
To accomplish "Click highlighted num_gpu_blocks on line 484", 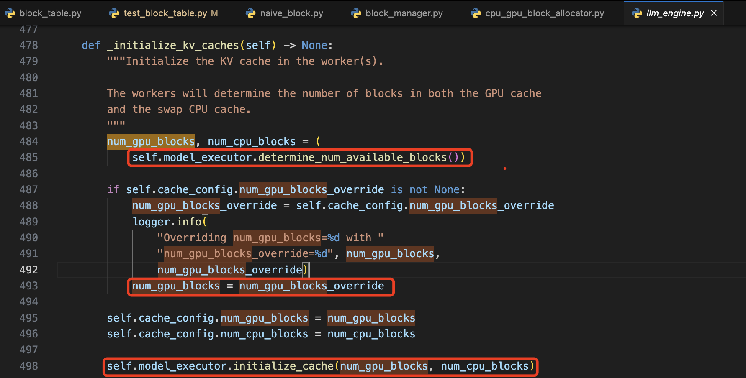I will [x=151, y=141].
